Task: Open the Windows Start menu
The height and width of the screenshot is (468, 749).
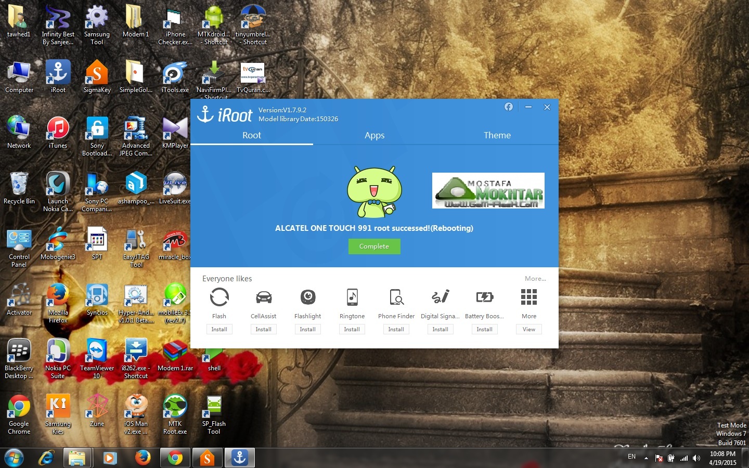Action: (14, 458)
